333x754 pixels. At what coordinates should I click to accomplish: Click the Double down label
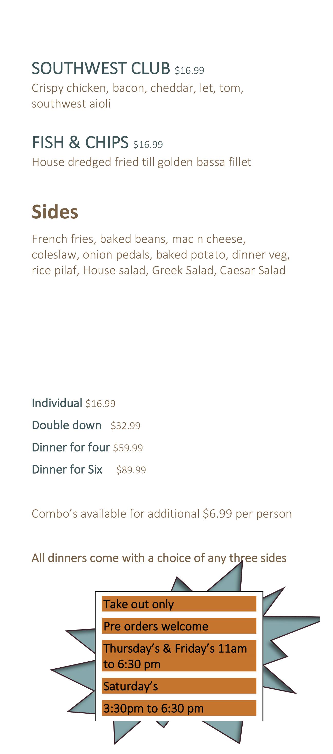[x=66, y=425]
